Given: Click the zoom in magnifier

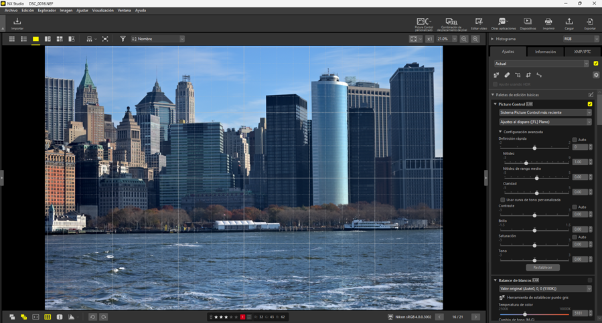Looking at the screenshot, I should 475,39.
